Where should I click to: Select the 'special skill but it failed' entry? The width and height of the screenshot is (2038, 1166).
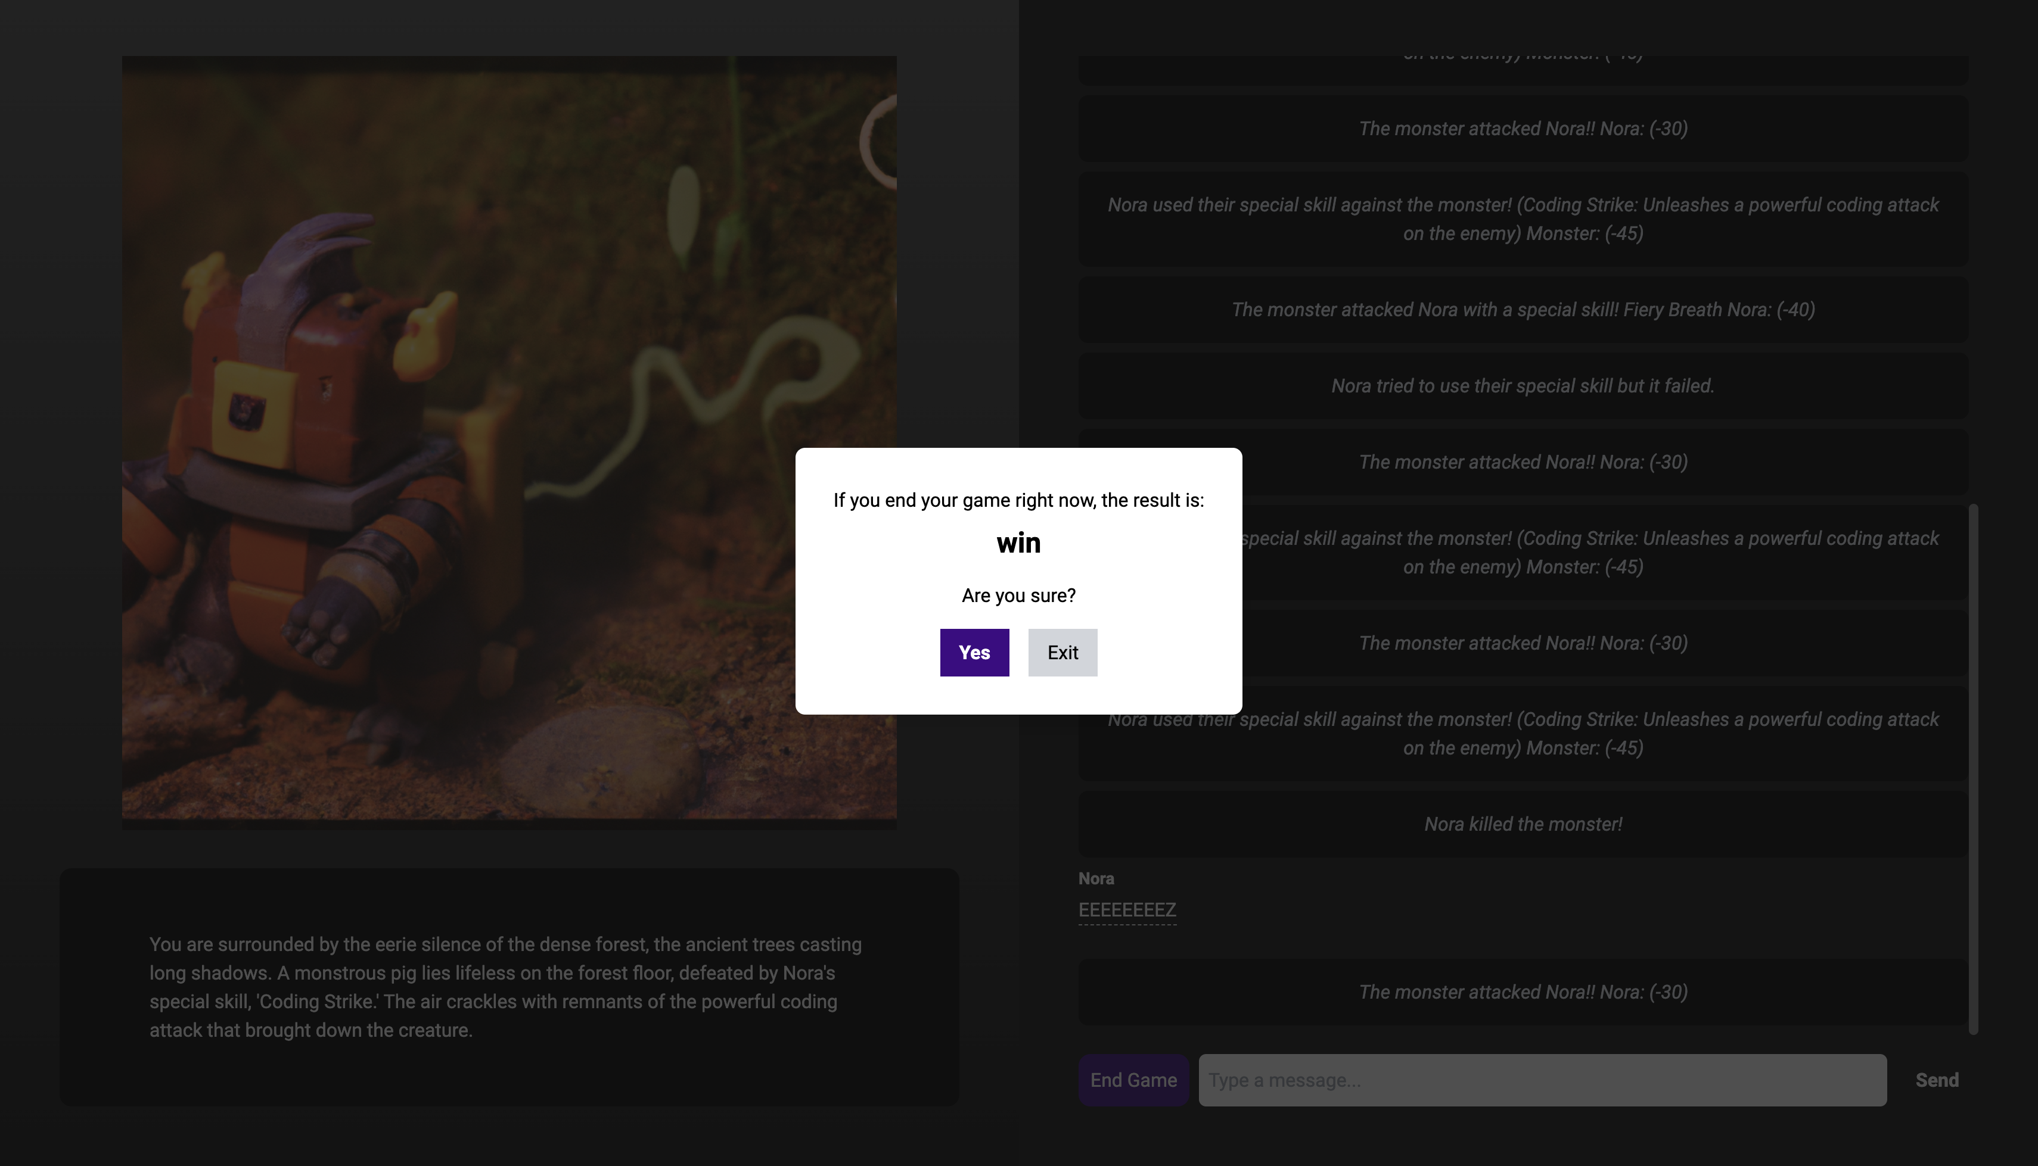[1522, 386]
